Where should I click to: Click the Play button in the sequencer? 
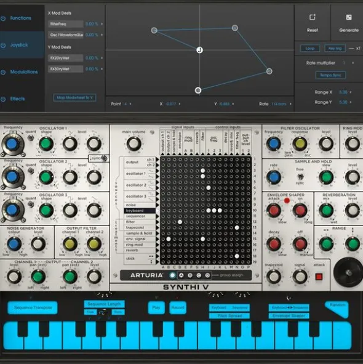coord(156,307)
